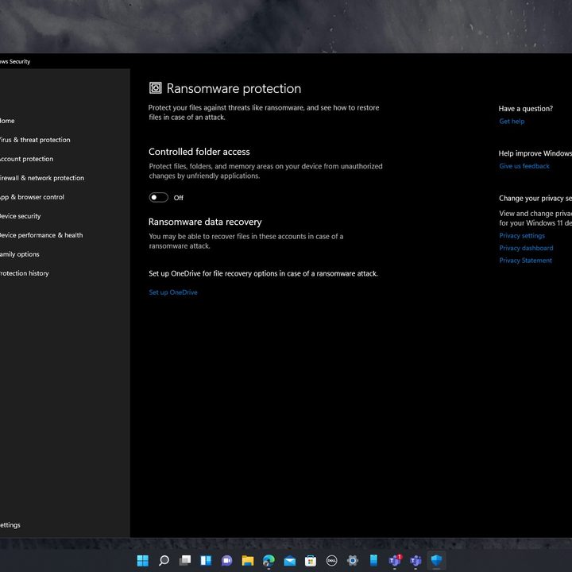Click the Ransomware protection page title
The image size is (572, 572).
234,88
